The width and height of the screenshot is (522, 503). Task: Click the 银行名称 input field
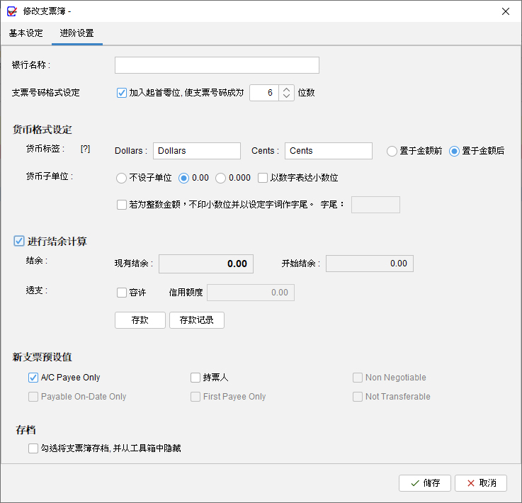coord(217,65)
